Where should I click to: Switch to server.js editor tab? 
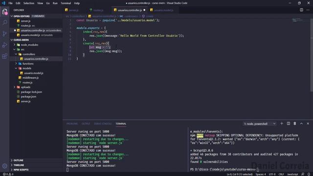coord(73,10)
